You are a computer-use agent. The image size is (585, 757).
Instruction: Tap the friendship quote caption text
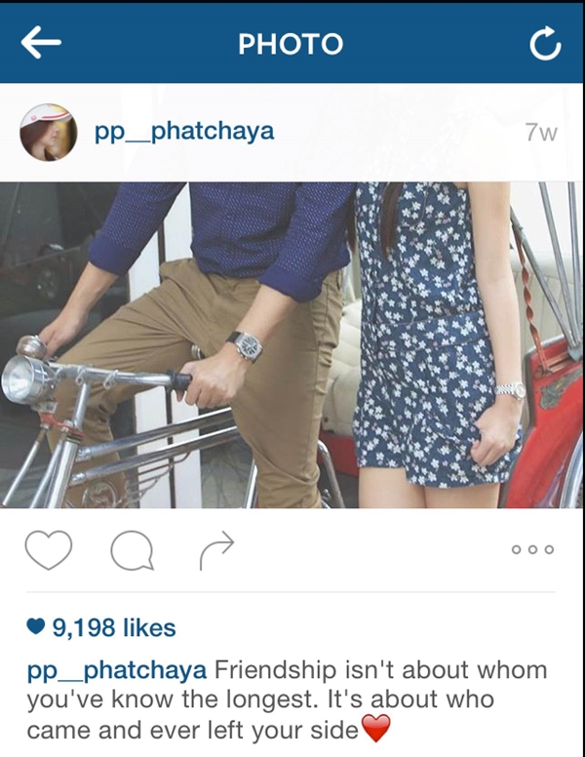(x=288, y=699)
